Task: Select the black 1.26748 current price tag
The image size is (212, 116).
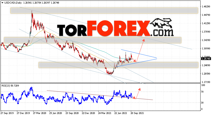Action: click(x=206, y=59)
